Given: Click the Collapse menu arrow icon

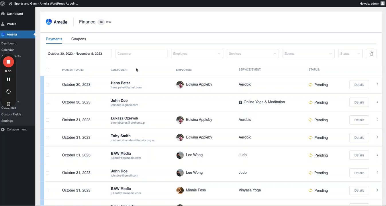Looking at the screenshot, I should tap(3, 129).
